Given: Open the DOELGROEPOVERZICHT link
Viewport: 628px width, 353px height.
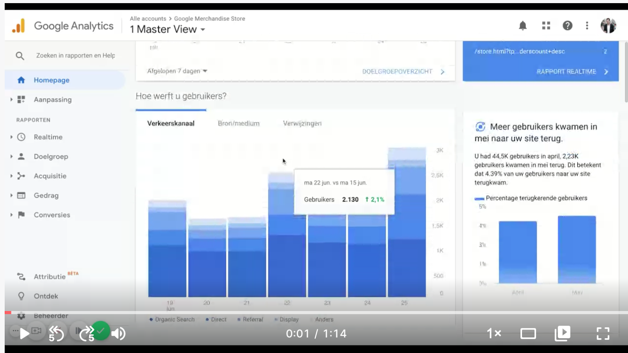Looking at the screenshot, I should tap(403, 71).
